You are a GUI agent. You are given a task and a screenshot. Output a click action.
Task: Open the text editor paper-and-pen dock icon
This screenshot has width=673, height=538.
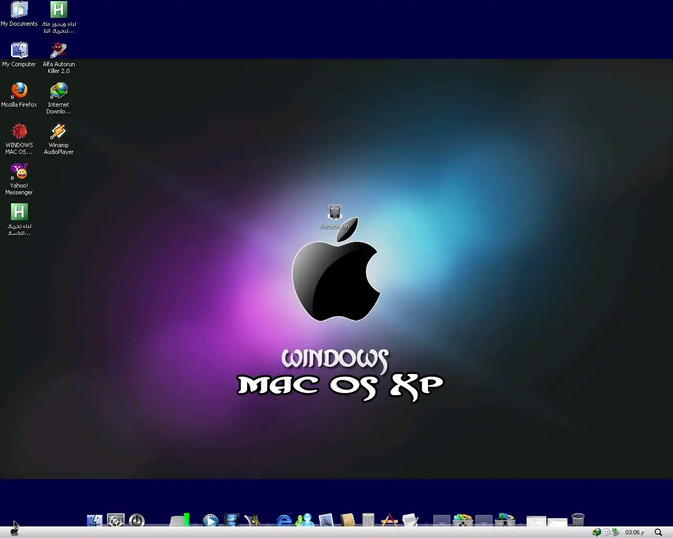tap(410, 520)
